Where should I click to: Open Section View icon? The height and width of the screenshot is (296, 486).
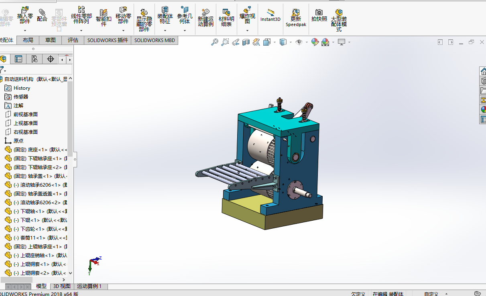click(246, 42)
